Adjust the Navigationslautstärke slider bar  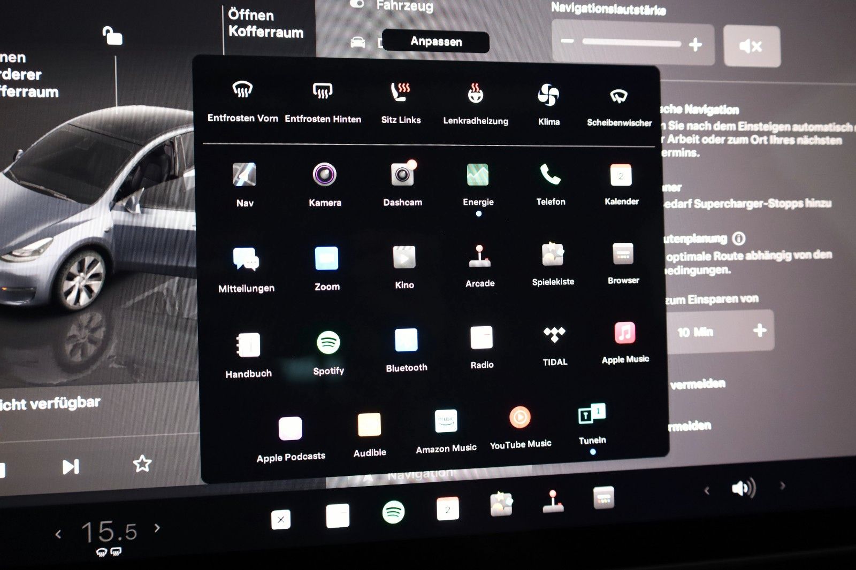click(x=631, y=42)
